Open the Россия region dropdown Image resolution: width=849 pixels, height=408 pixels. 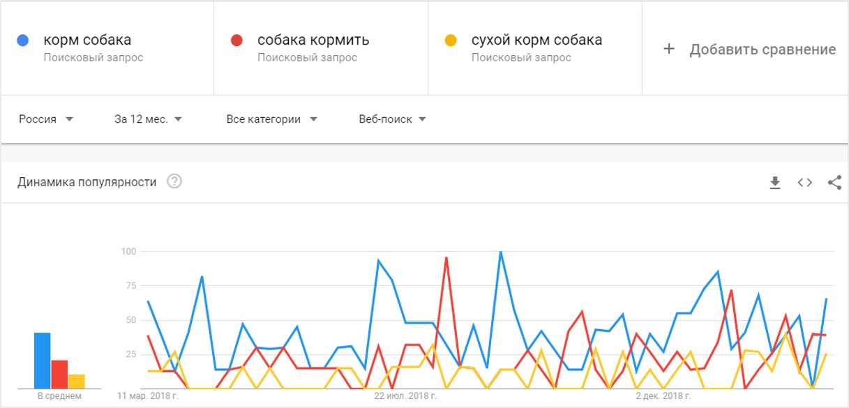[46, 119]
